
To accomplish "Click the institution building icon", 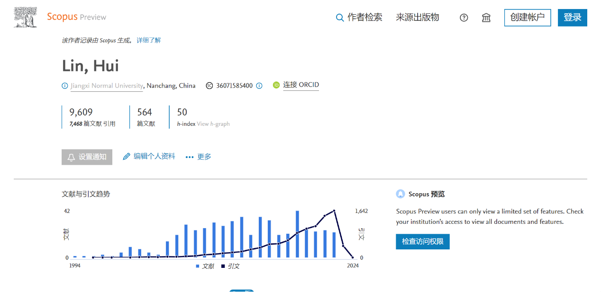I will [x=486, y=18].
